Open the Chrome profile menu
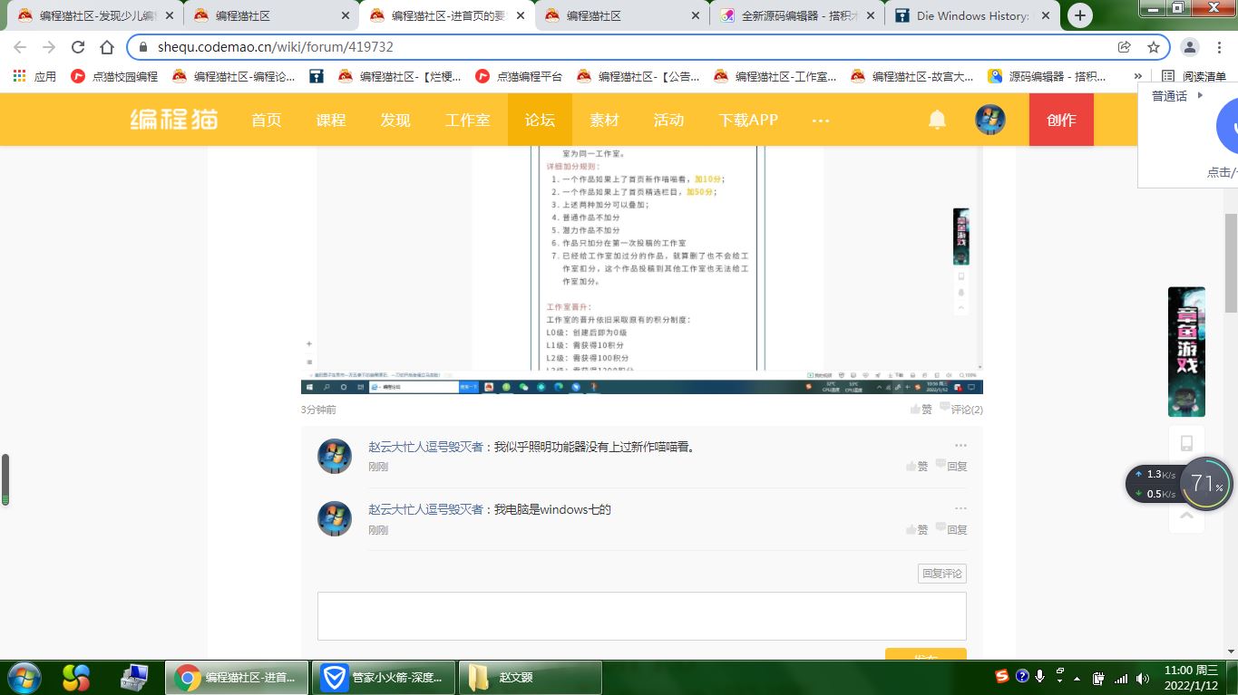Image resolution: width=1238 pixels, height=695 pixels. click(x=1191, y=47)
